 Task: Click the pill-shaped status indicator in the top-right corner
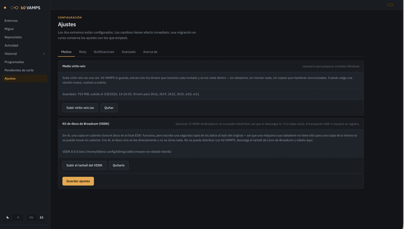(x=390, y=5)
